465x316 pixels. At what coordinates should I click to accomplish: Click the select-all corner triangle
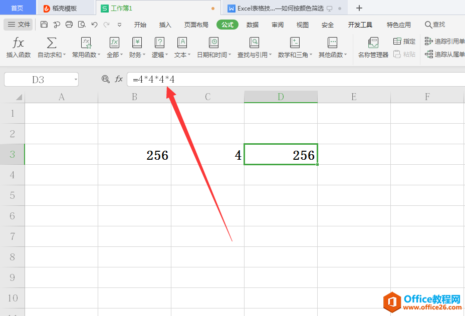[x=19, y=97]
